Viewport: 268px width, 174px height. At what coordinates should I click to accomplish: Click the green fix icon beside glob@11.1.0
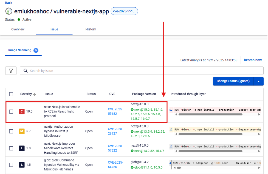point(132,167)
